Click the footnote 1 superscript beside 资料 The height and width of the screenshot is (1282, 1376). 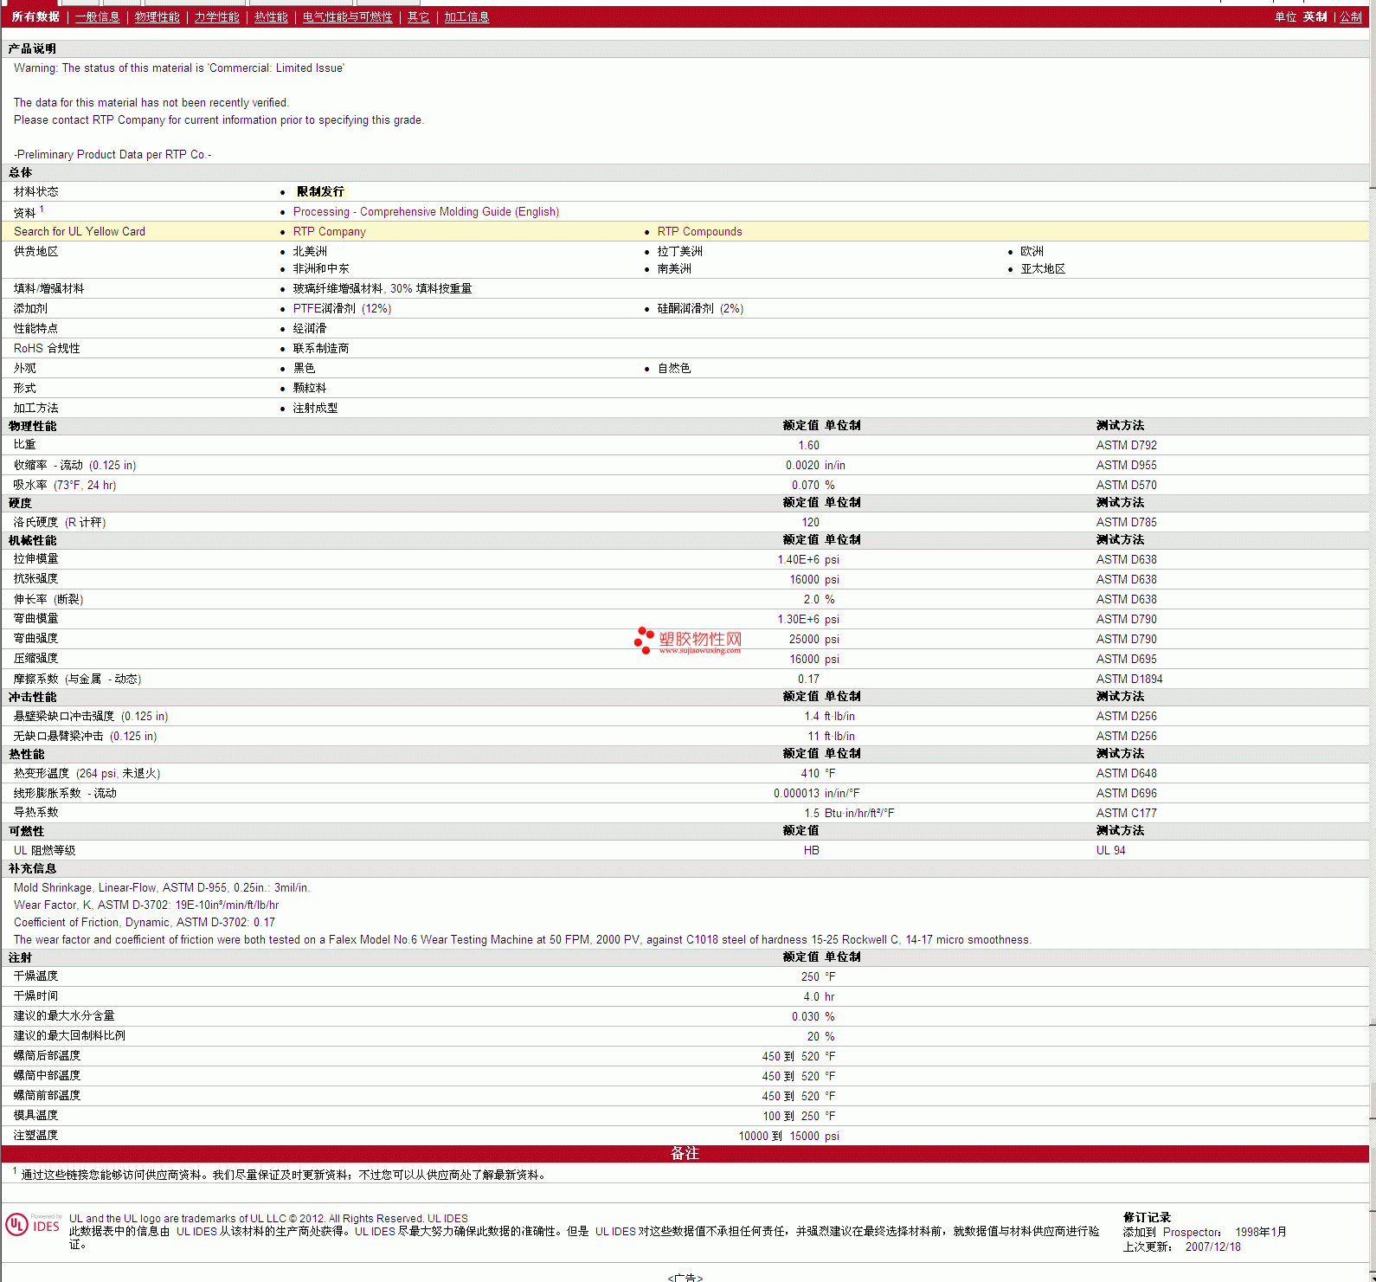(x=42, y=209)
